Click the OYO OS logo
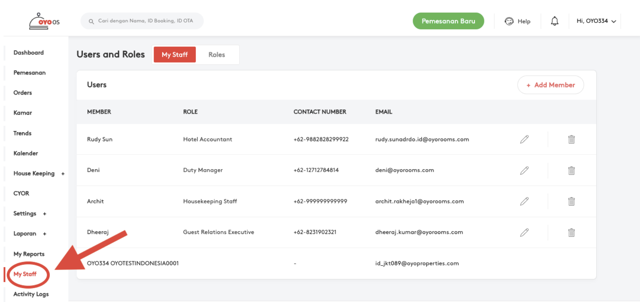The height and width of the screenshot is (302, 640). [44, 21]
